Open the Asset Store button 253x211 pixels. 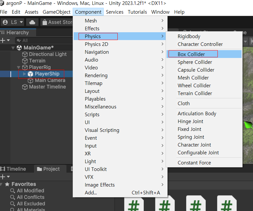point(57,22)
